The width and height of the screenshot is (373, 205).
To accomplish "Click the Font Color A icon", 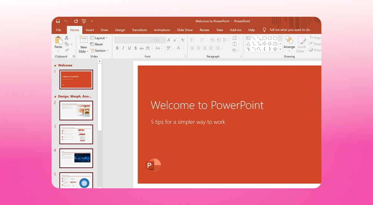I will (178, 48).
